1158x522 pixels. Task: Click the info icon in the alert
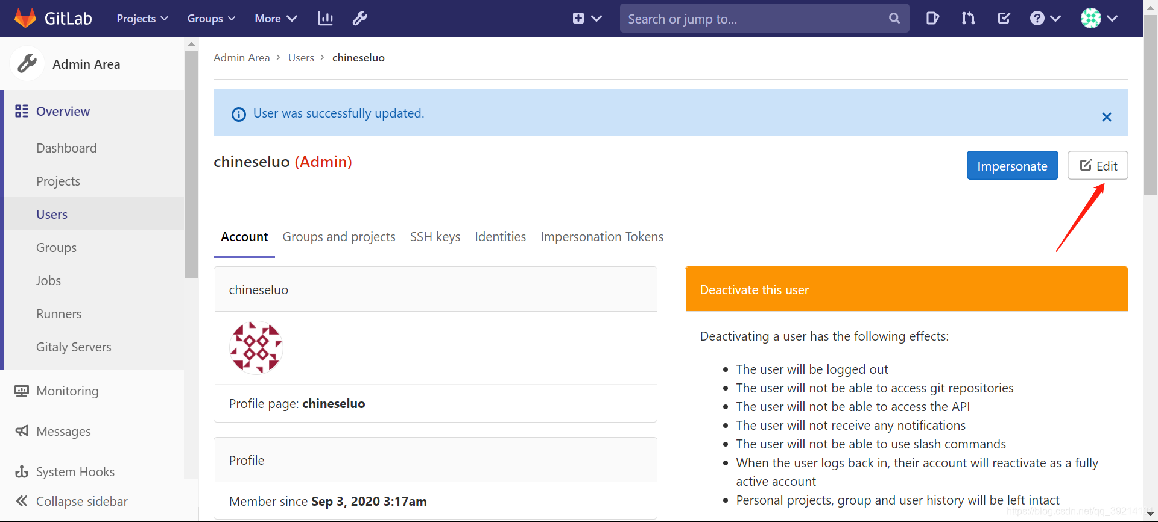point(239,114)
